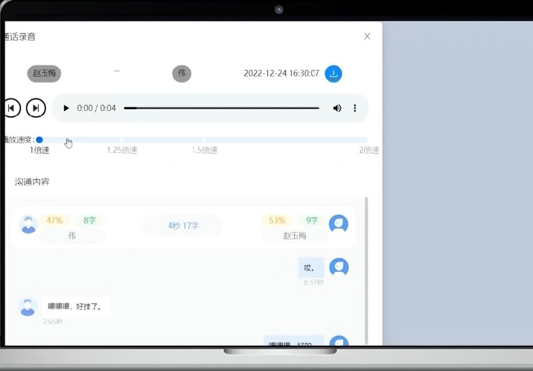This screenshot has height=371, width=533.
Task: Click the 沟通内容 heading
Action: click(32, 182)
